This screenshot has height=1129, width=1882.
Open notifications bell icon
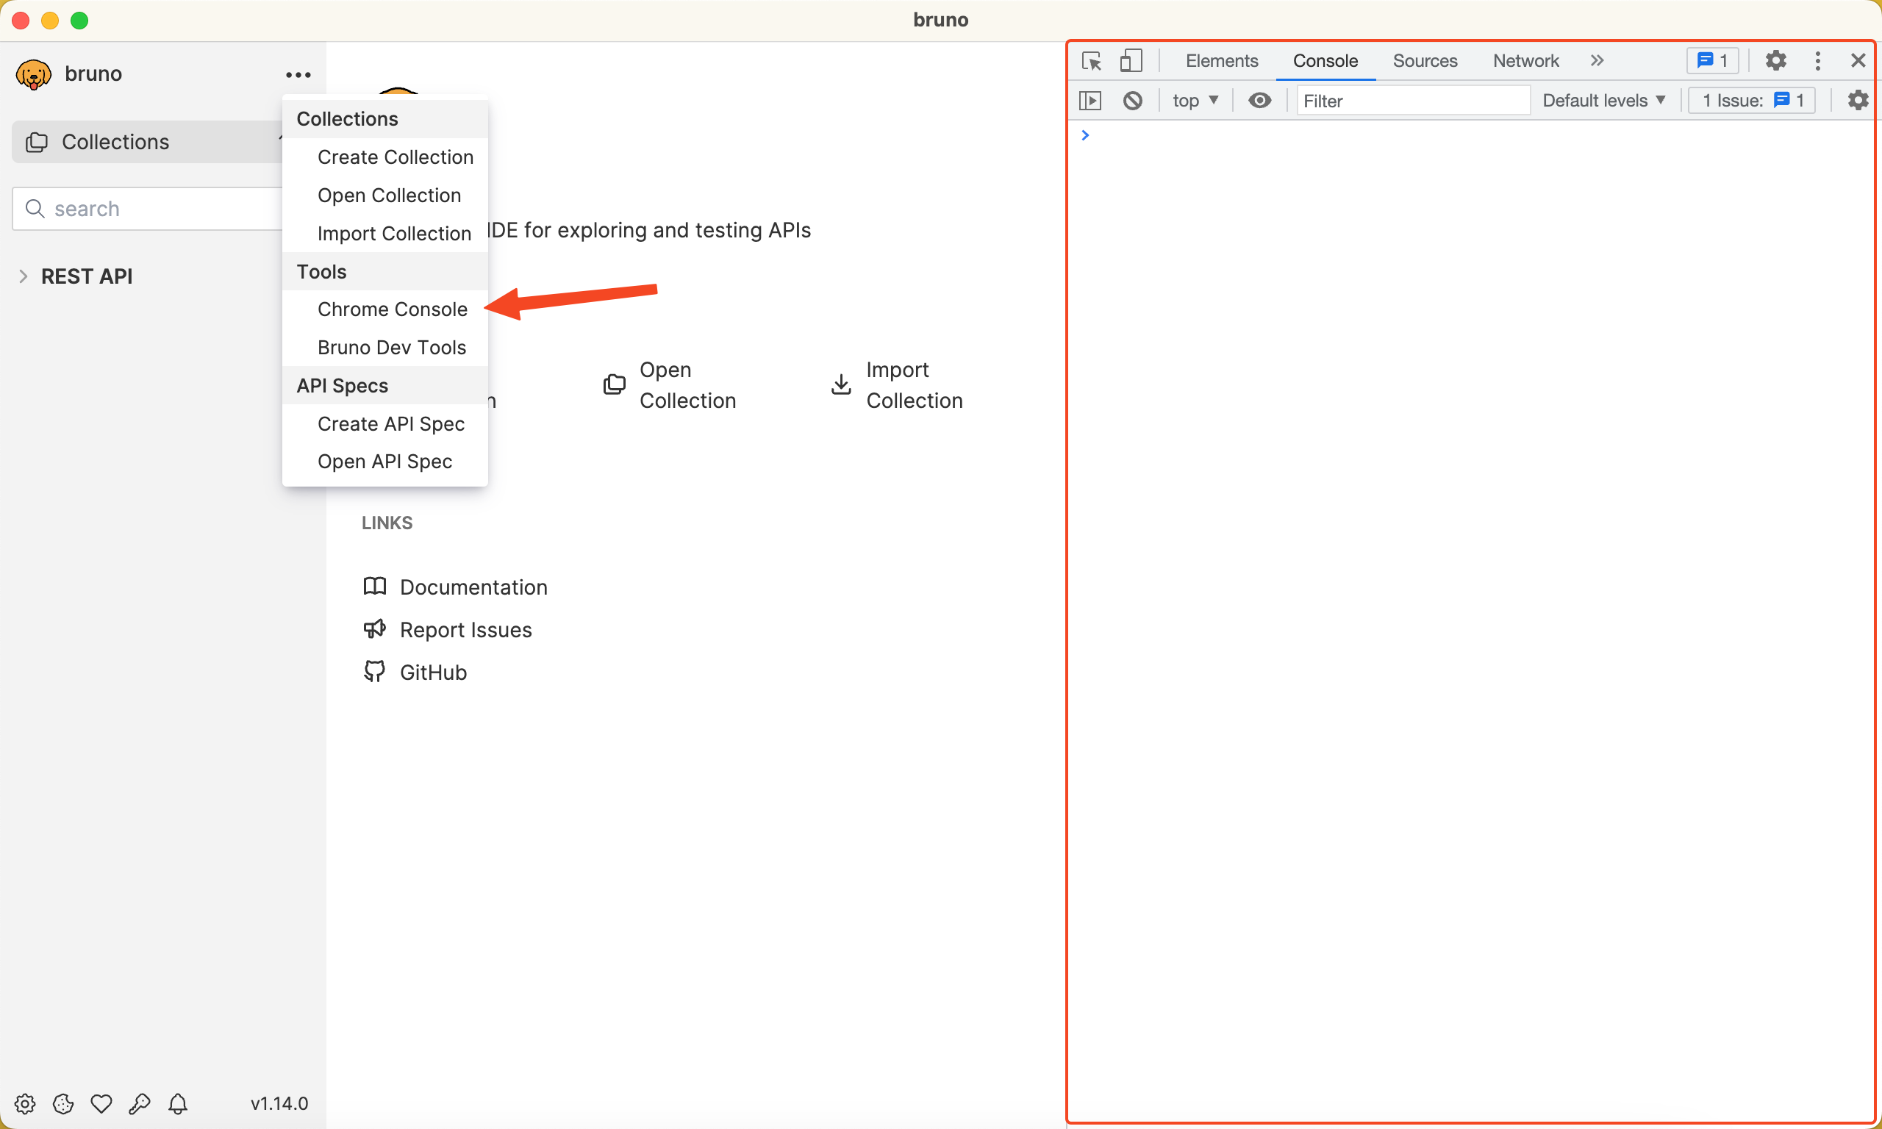click(x=178, y=1103)
